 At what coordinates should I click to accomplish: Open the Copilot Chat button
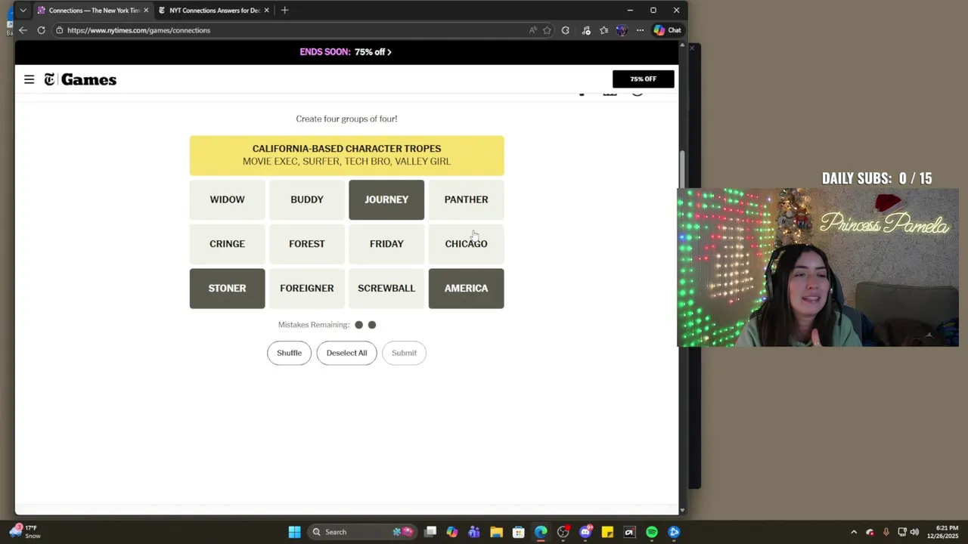pos(668,30)
